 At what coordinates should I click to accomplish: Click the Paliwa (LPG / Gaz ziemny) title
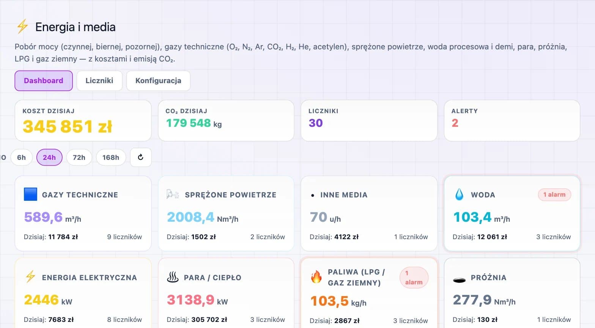coord(356,278)
